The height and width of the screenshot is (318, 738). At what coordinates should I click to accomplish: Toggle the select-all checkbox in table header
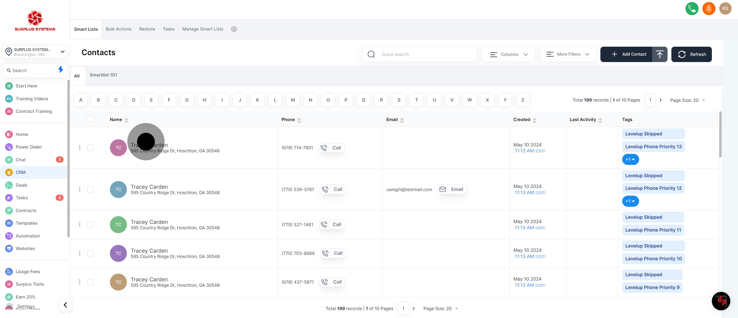90,119
